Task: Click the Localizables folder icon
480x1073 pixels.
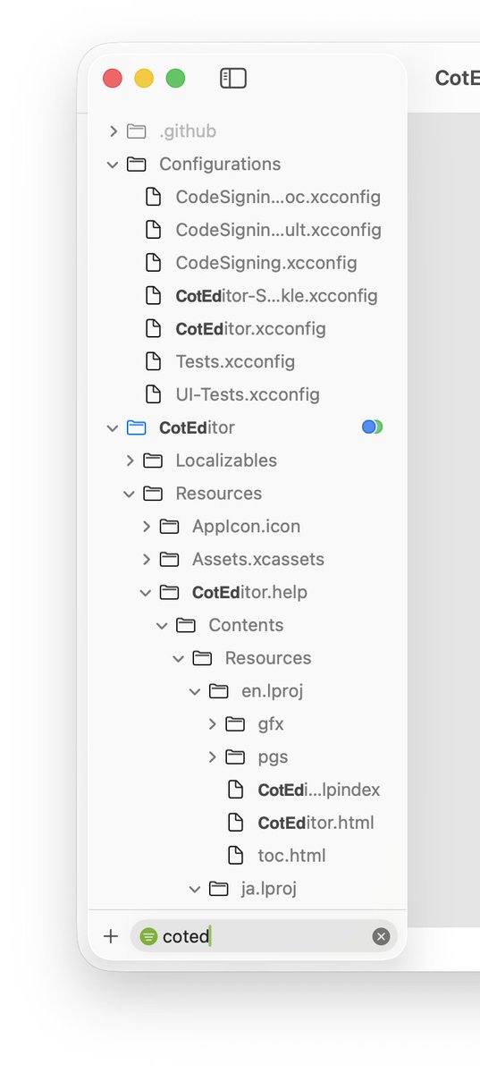Action: [x=153, y=461]
